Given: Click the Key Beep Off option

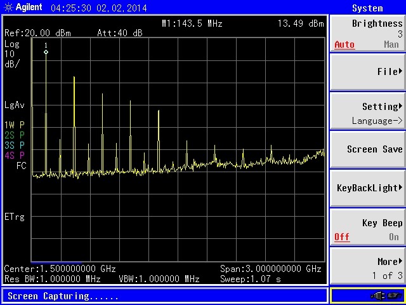Looking at the screenshot, I should click(x=342, y=237).
